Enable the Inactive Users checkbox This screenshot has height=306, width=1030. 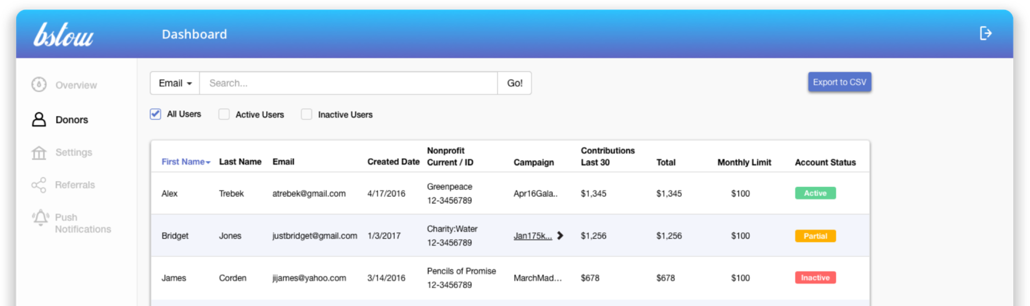point(306,114)
